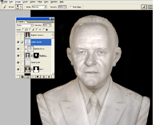Image resolution: width=153 pixels, height=125 pixels.
Task: Click the layer style icon in the Layers panel
Action: [x=22, y=77]
